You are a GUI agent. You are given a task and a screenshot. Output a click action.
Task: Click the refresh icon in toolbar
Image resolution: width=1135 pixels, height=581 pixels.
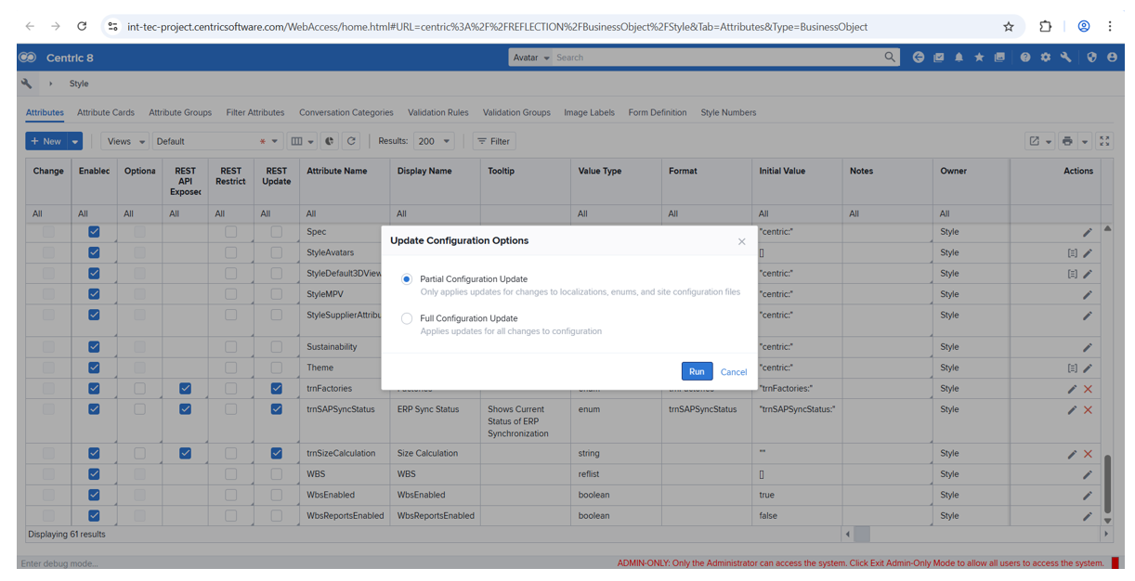point(351,141)
